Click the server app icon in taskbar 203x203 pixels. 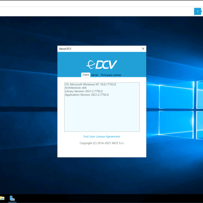(12, 198)
